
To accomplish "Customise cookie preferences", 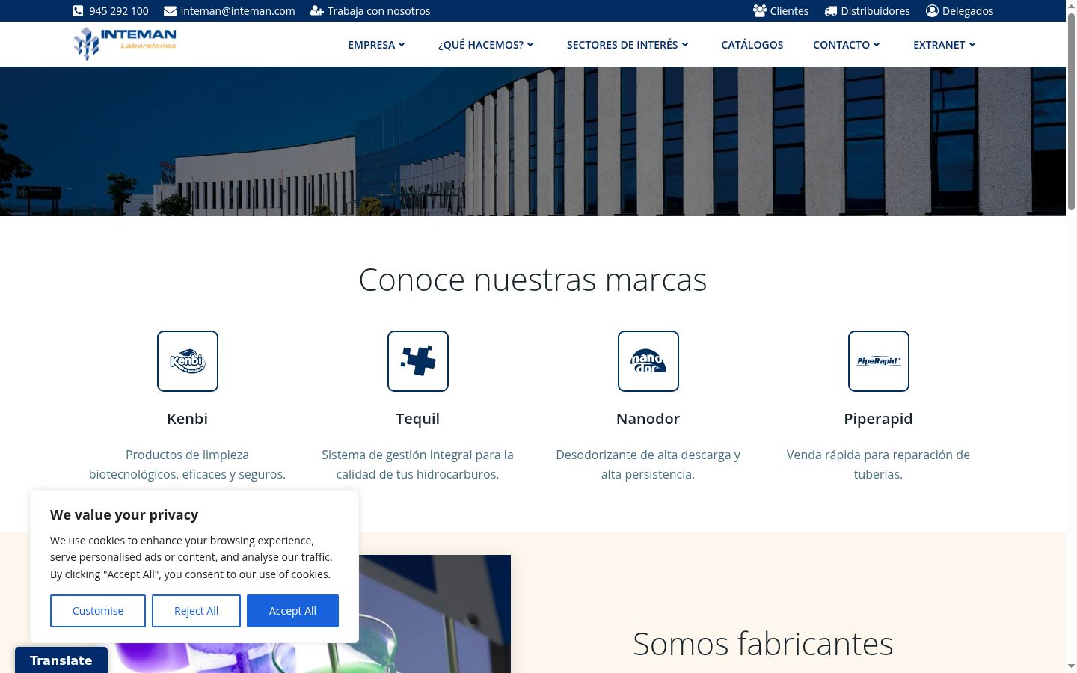I will [x=98, y=611].
